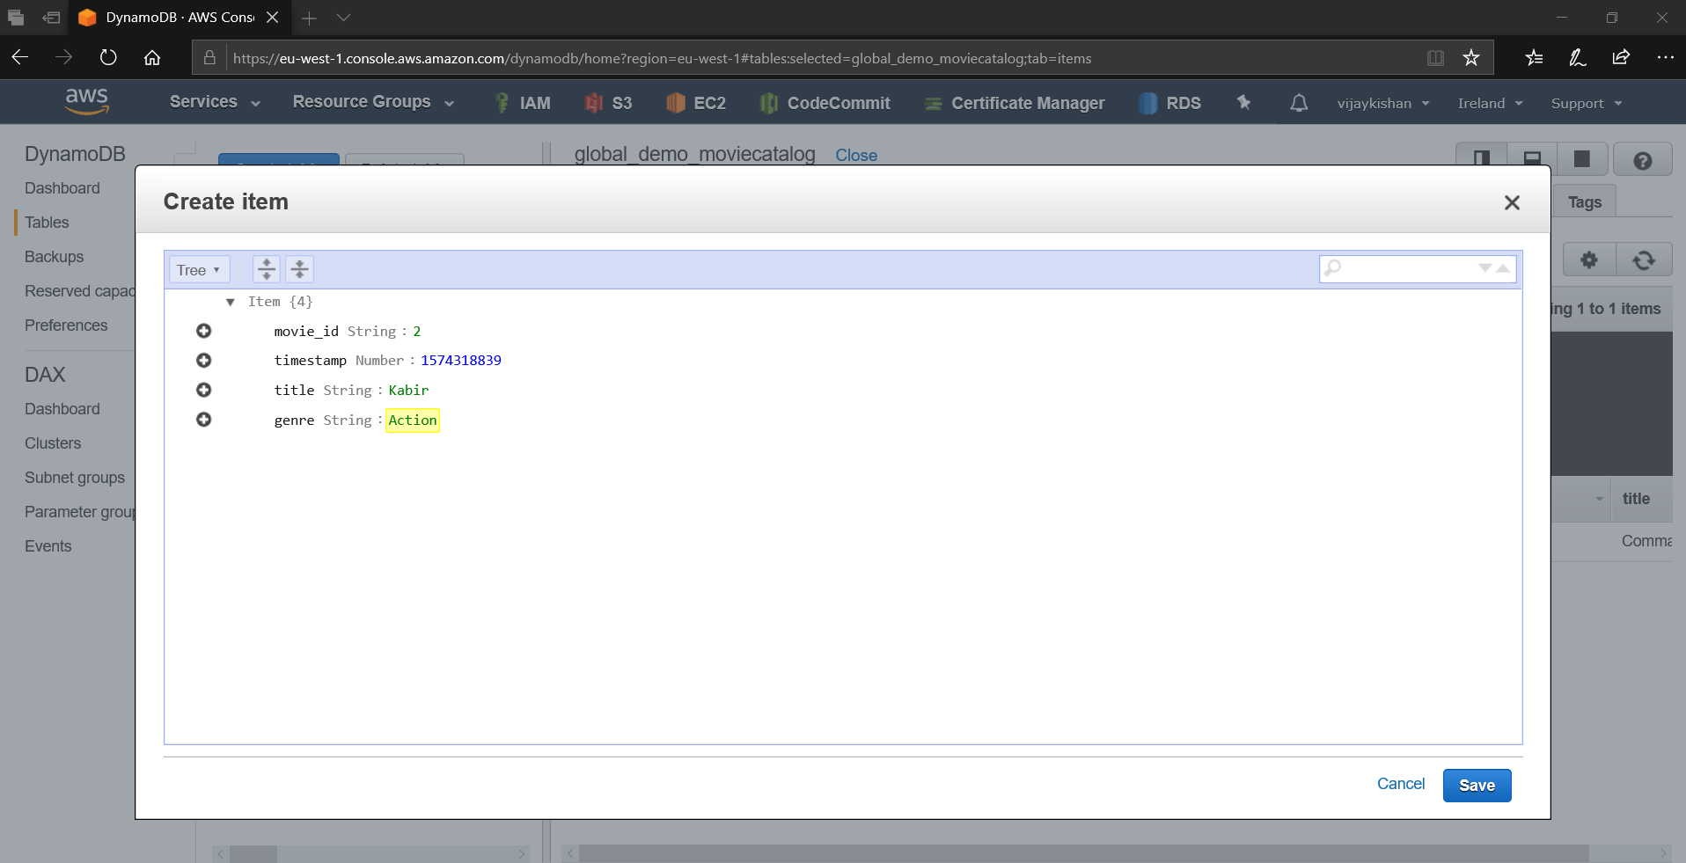Open the Ireland region selector
The image size is (1686, 863).
[x=1490, y=103]
